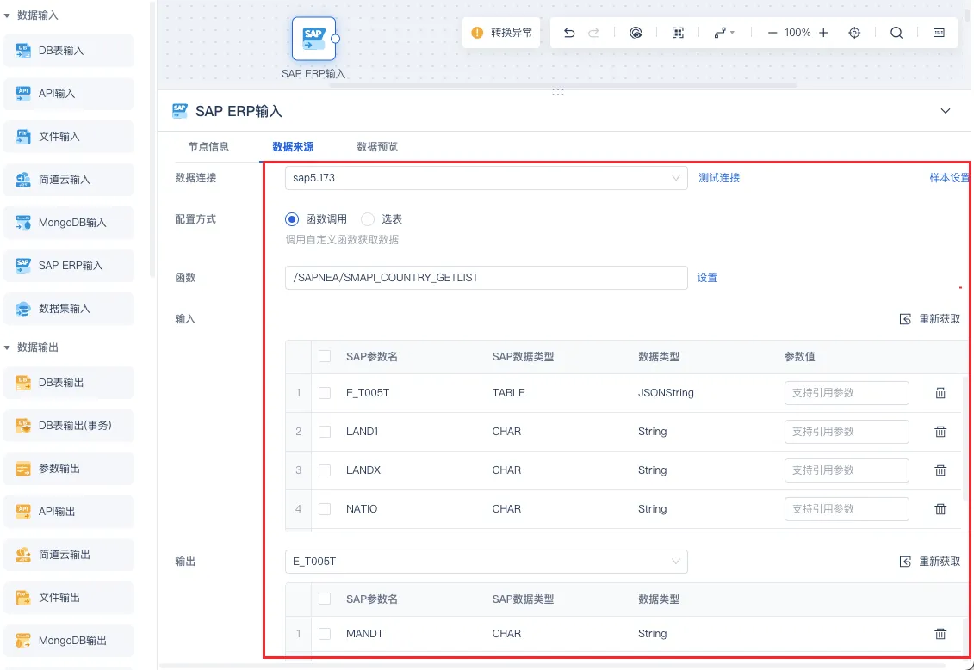Click the 设置 link next to the function field
The height and width of the screenshot is (670, 974).
pos(707,277)
